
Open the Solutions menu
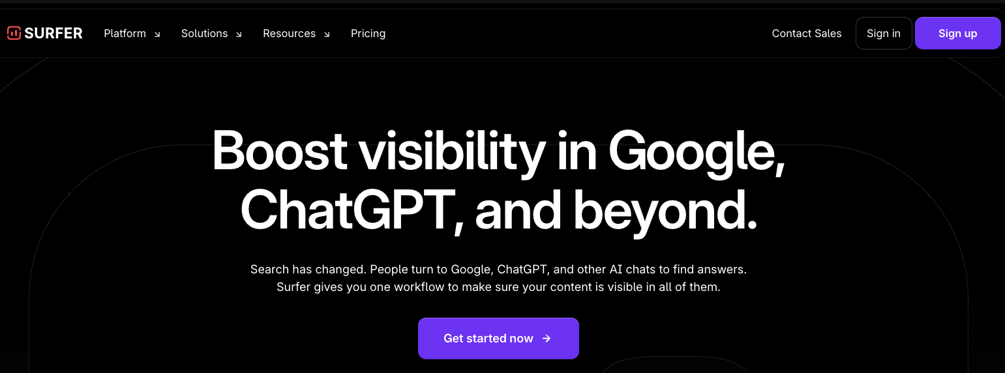[x=204, y=33]
